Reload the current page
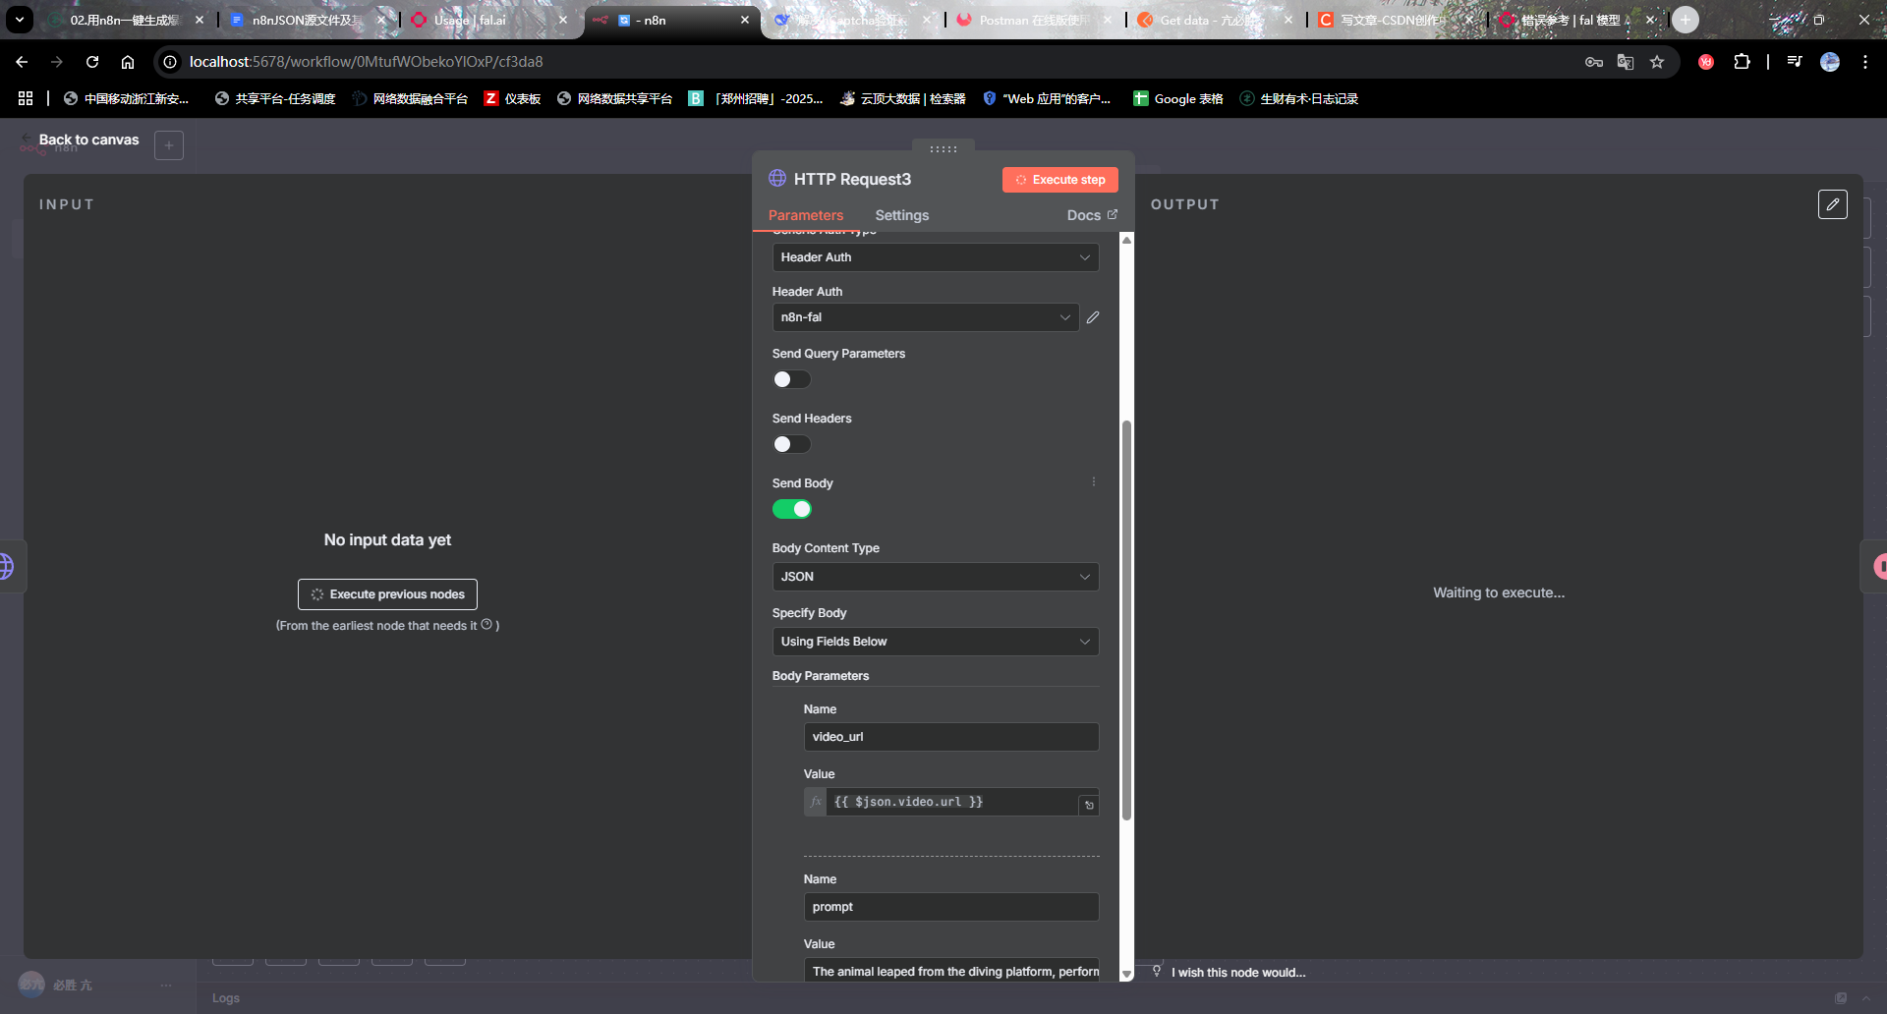Screen dimensions: 1887x1014 pos(92,62)
